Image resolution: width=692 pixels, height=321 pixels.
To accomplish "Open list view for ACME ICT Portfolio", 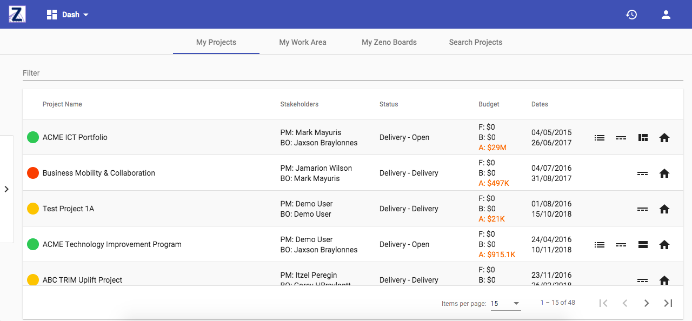I will coord(599,138).
